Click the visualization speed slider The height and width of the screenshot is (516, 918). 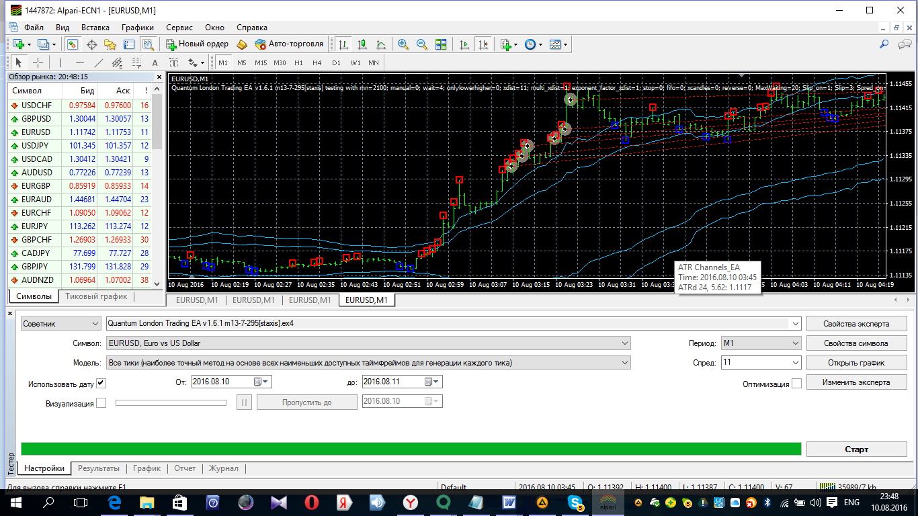pos(171,403)
